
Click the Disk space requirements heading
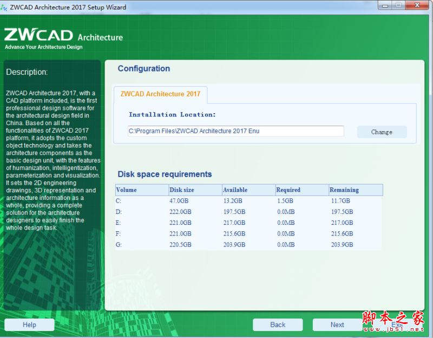[165, 174]
